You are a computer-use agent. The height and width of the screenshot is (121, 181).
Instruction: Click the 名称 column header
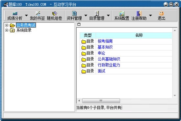pos(134,35)
